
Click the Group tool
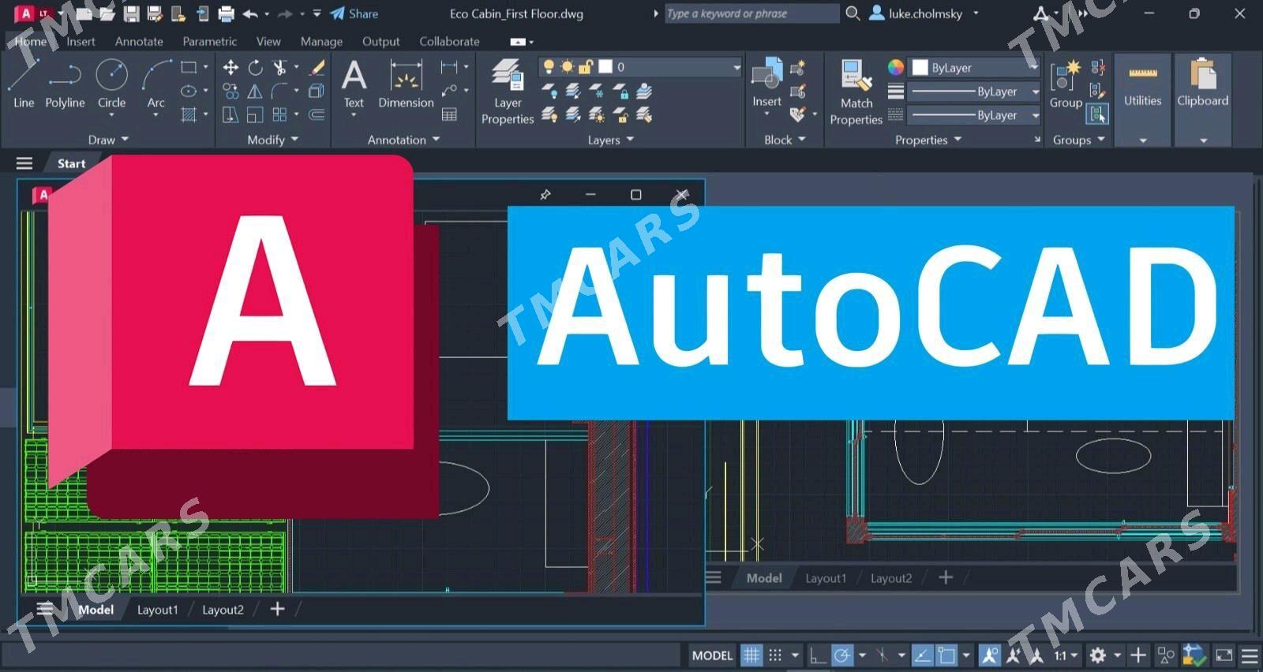click(x=1065, y=84)
